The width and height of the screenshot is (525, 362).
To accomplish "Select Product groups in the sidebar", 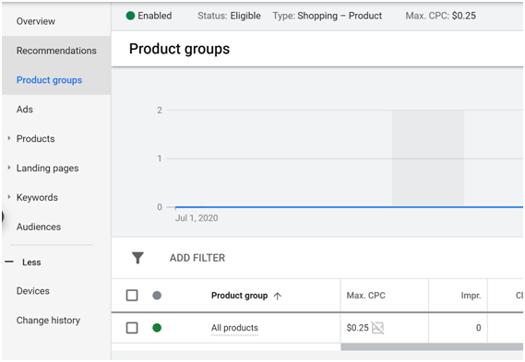I will 49,80.
